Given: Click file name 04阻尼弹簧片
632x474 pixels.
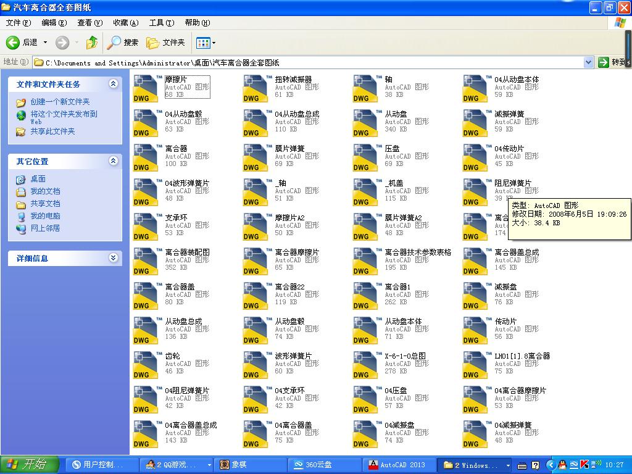Looking at the screenshot, I should pyautogui.click(x=187, y=391).
